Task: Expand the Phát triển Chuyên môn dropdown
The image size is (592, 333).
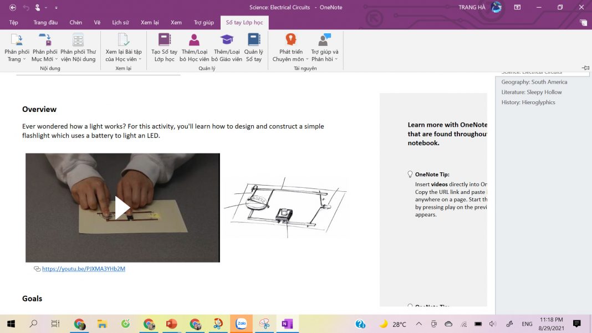Action: click(307, 59)
